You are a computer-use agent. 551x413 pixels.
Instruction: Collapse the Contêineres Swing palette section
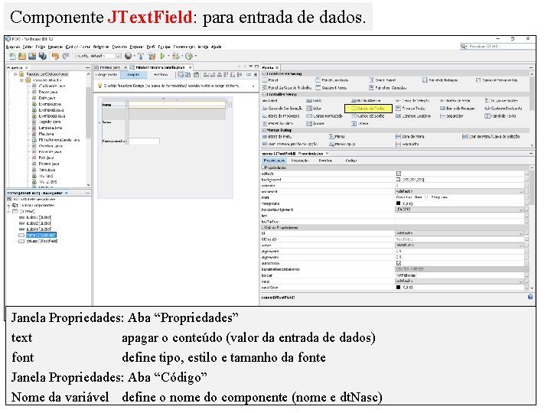[x=264, y=74]
